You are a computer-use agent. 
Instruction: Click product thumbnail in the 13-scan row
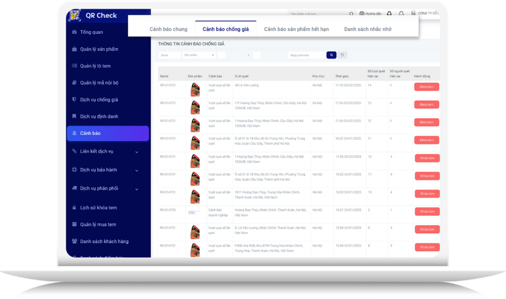point(195,107)
